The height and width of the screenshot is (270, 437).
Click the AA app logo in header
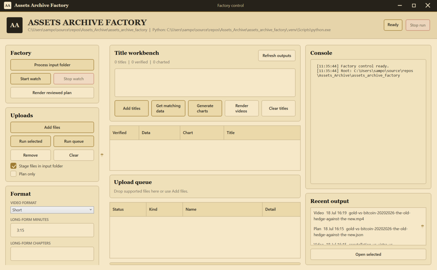click(x=15, y=25)
